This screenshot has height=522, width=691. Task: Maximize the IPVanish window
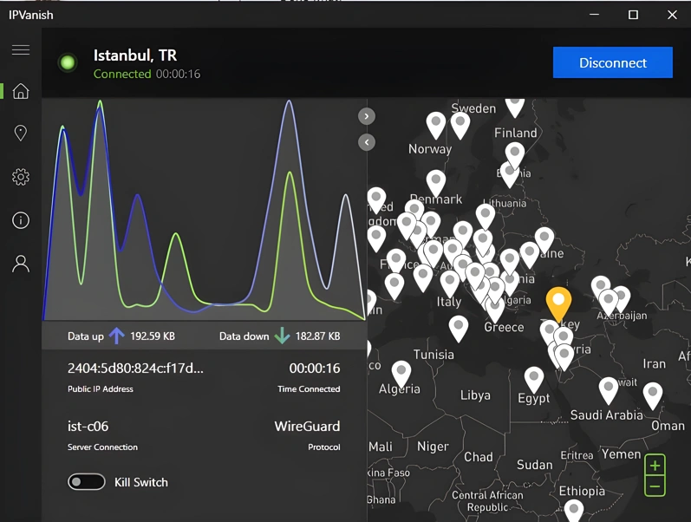[x=633, y=15]
